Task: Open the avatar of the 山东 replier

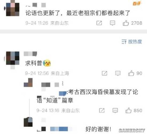Action: click(x=28, y=82)
